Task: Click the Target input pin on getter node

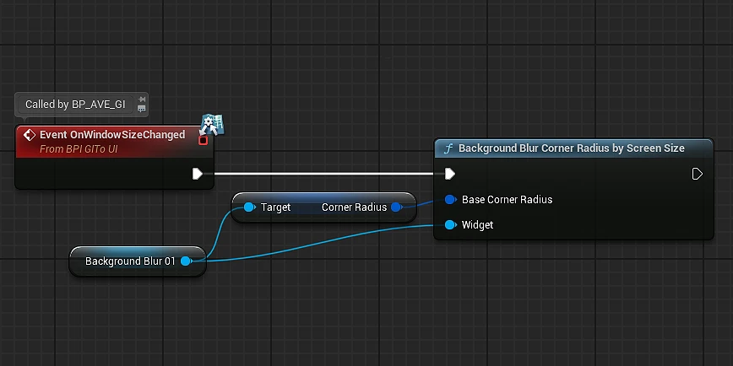Action: (249, 207)
